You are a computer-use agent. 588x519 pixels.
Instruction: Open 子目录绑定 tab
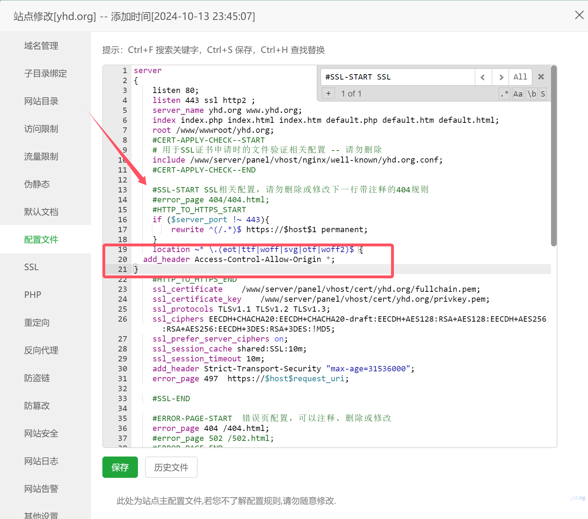pos(46,73)
